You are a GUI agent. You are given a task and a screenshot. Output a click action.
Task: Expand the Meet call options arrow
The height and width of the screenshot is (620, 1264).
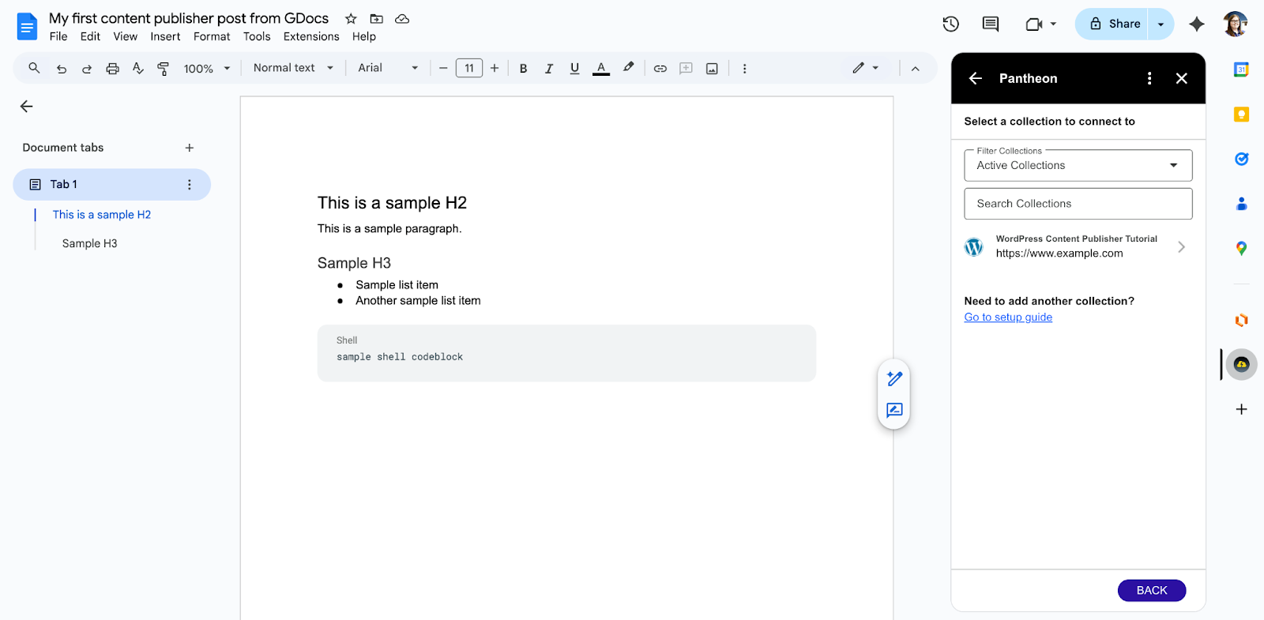(x=1053, y=24)
